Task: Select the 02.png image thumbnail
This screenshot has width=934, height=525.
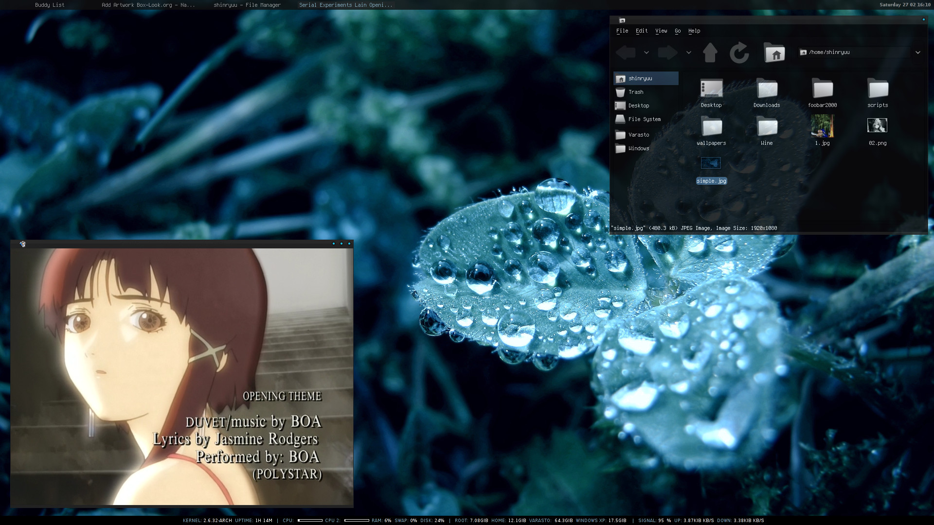Action: point(877,125)
